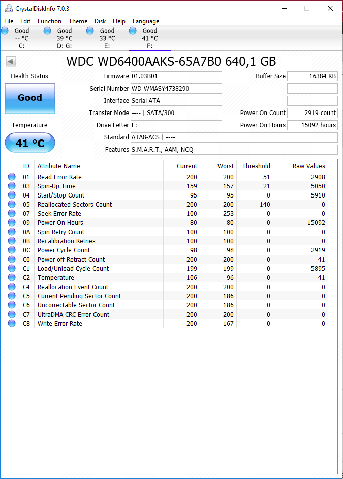Viewport: 343px width, 479px height.
Task: Click the Good health status button
Action: (x=30, y=99)
